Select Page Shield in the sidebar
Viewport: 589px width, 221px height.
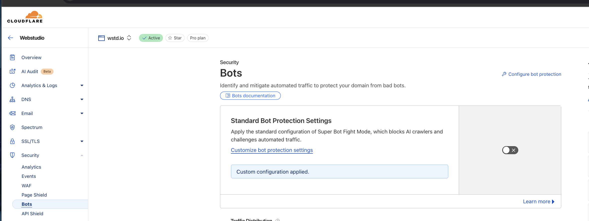pyautogui.click(x=34, y=195)
